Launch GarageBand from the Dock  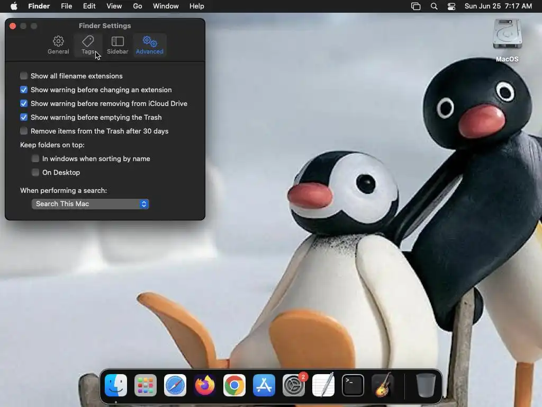tap(383, 385)
